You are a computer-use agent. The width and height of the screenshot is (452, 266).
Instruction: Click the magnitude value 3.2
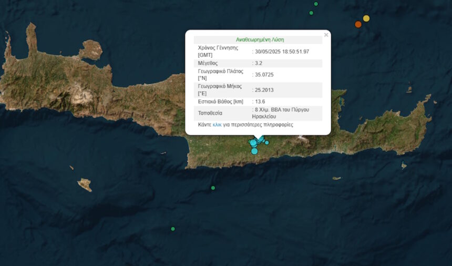pyautogui.click(x=259, y=63)
